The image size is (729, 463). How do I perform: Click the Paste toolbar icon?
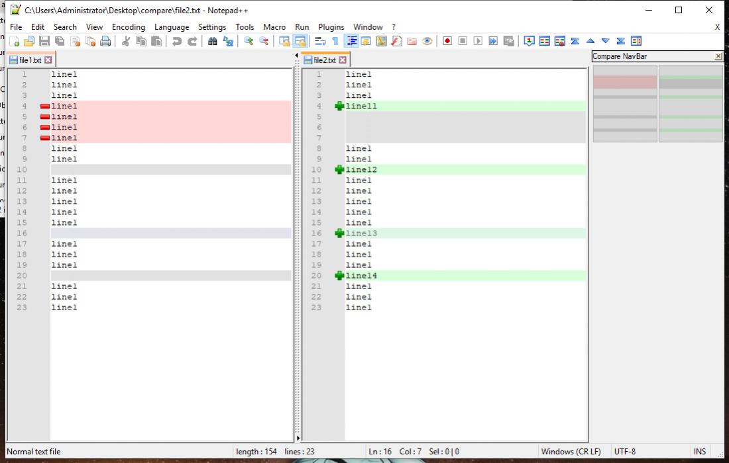[x=156, y=41]
